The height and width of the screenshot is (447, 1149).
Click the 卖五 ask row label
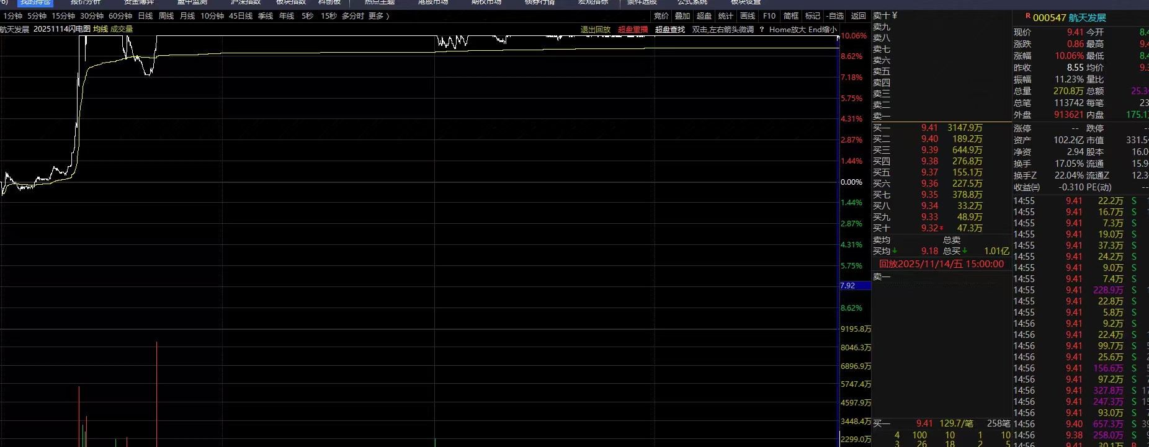(882, 72)
